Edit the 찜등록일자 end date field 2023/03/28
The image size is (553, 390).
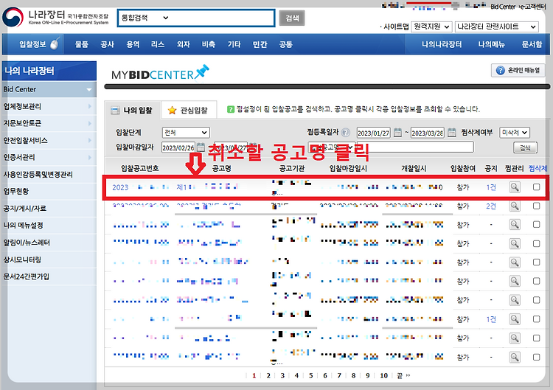[x=428, y=133]
